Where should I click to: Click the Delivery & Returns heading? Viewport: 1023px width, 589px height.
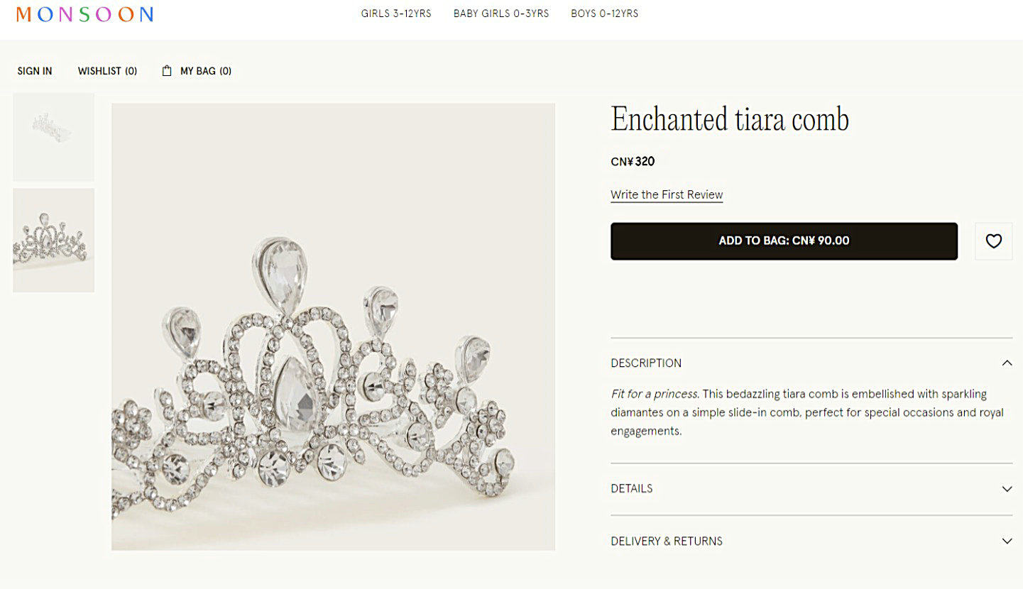point(667,541)
